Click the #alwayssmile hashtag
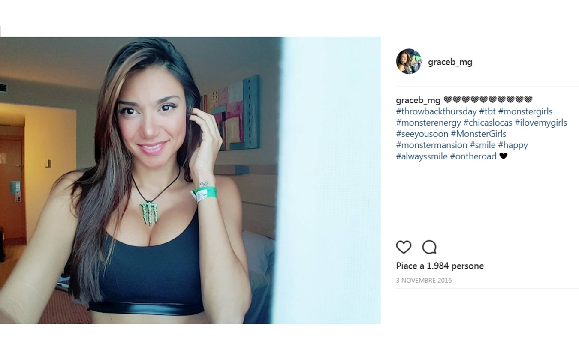 click(422, 156)
